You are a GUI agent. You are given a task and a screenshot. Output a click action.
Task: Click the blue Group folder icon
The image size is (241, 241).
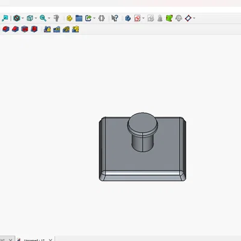tap(79, 18)
